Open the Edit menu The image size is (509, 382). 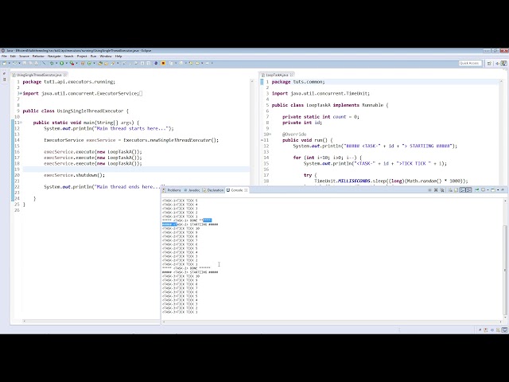point(13,57)
